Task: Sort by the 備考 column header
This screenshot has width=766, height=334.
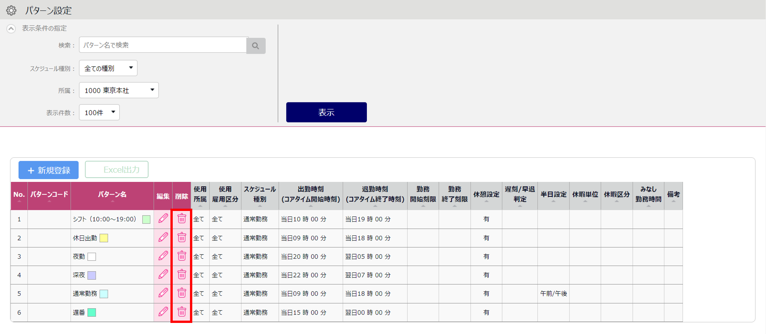Action: tap(673, 196)
